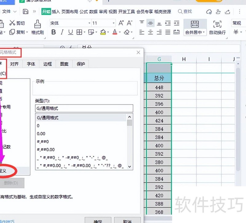Toggle bold formatting in the ribbon
246x223 pixels.
pos(54,32)
